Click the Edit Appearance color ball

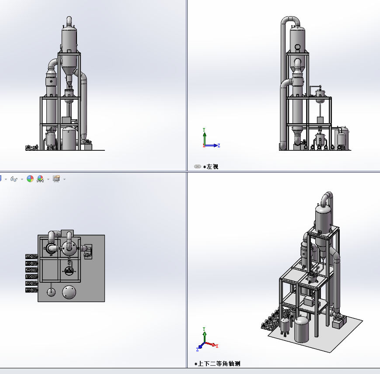tap(30, 179)
